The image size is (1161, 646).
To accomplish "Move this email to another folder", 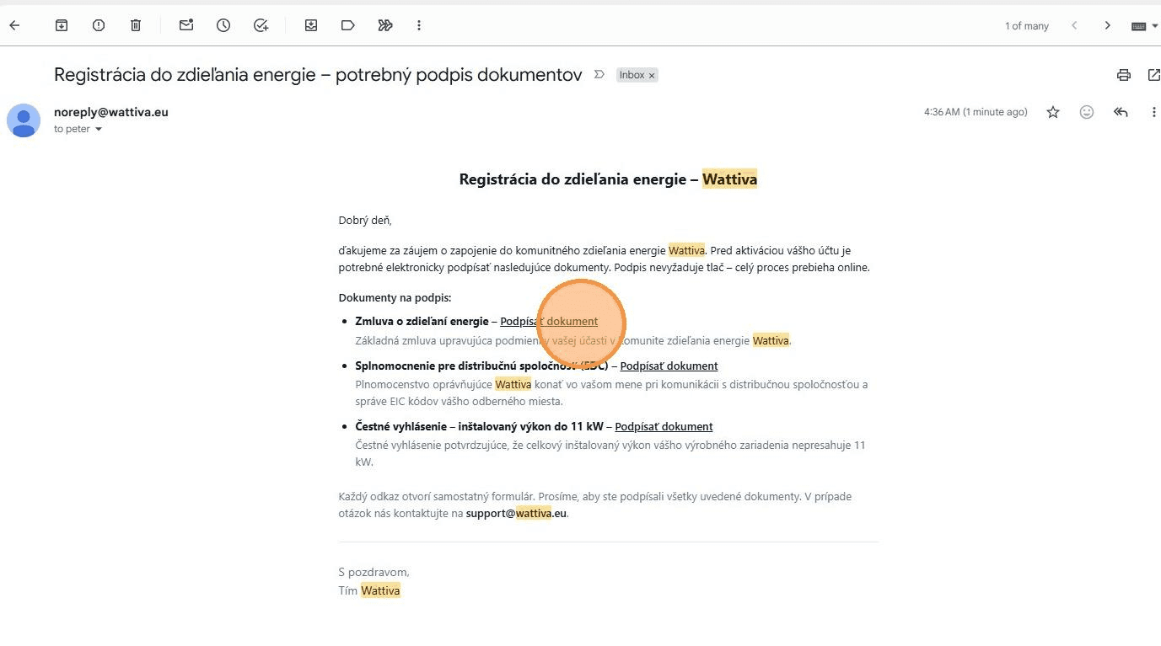I will point(311,25).
